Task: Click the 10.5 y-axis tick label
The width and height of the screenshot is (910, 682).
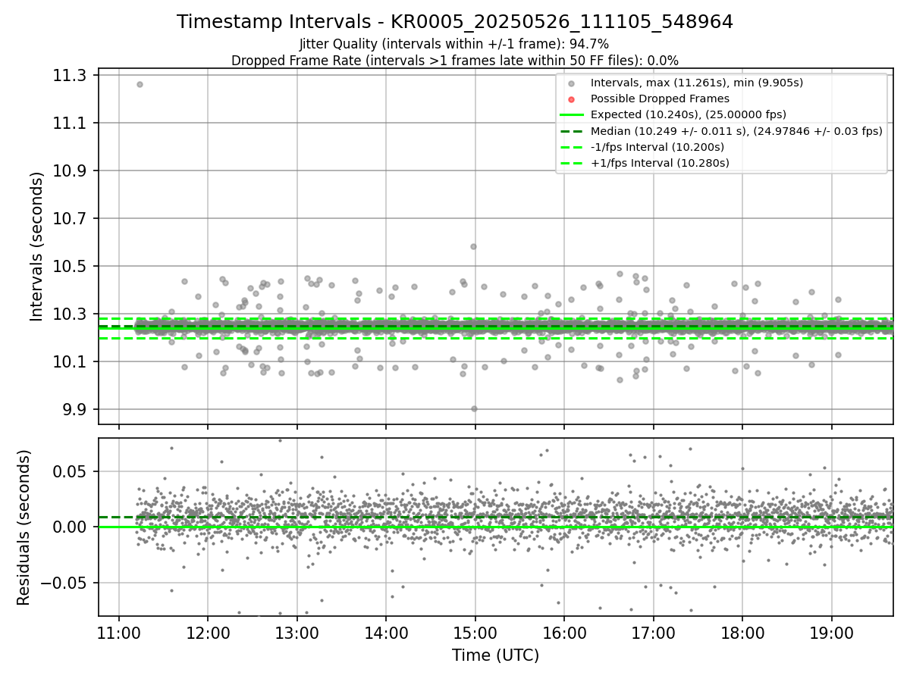Action: click(71, 266)
